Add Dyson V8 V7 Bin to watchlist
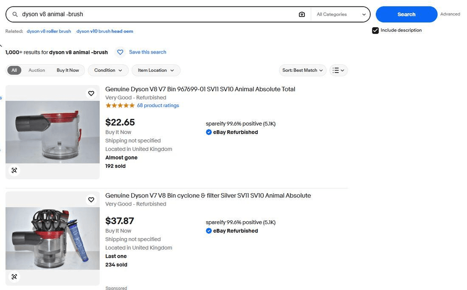The width and height of the screenshot is (467, 290). [91, 93]
